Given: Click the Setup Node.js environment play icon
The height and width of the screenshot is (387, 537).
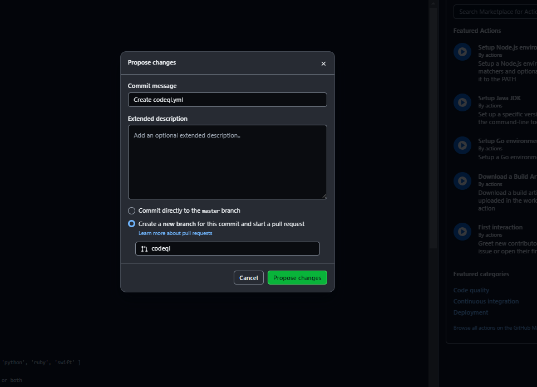Looking at the screenshot, I should tap(462, 52).
